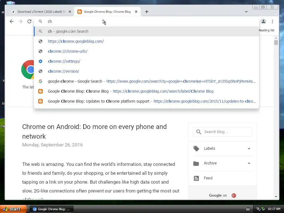Select chrome://settings/ suggestion
The image size is (284, 213).
[x=146, y=61]
